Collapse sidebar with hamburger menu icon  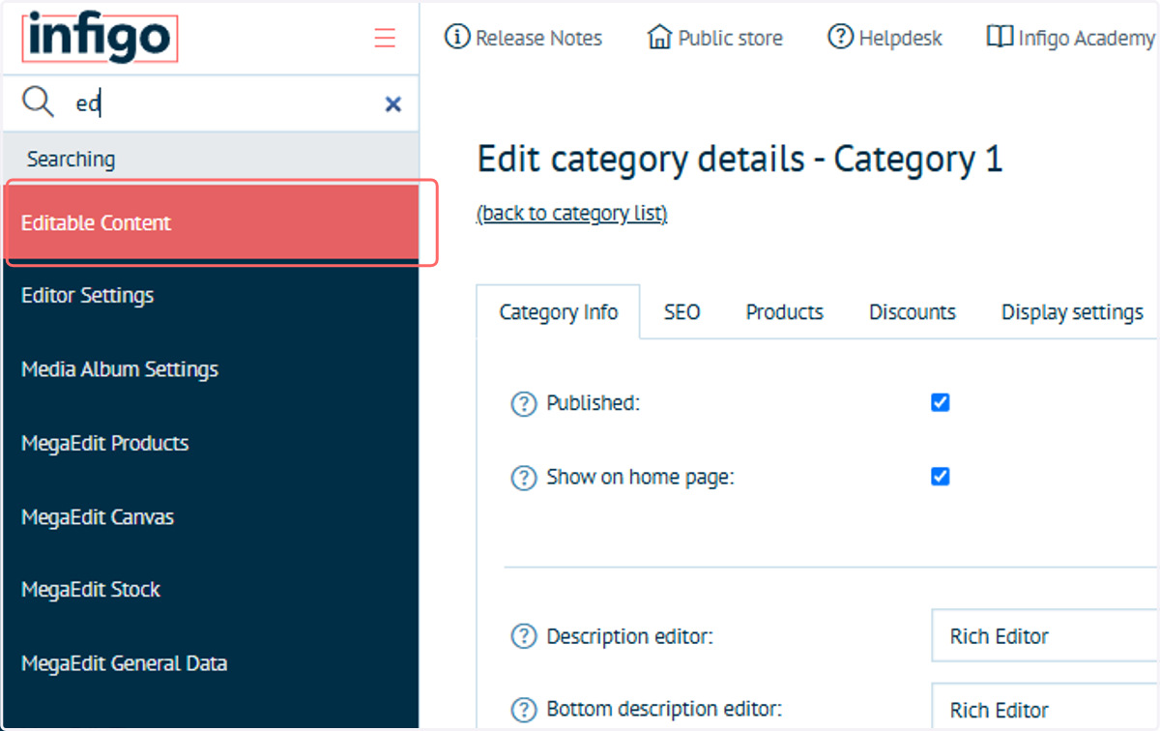(x=385, y=39)
